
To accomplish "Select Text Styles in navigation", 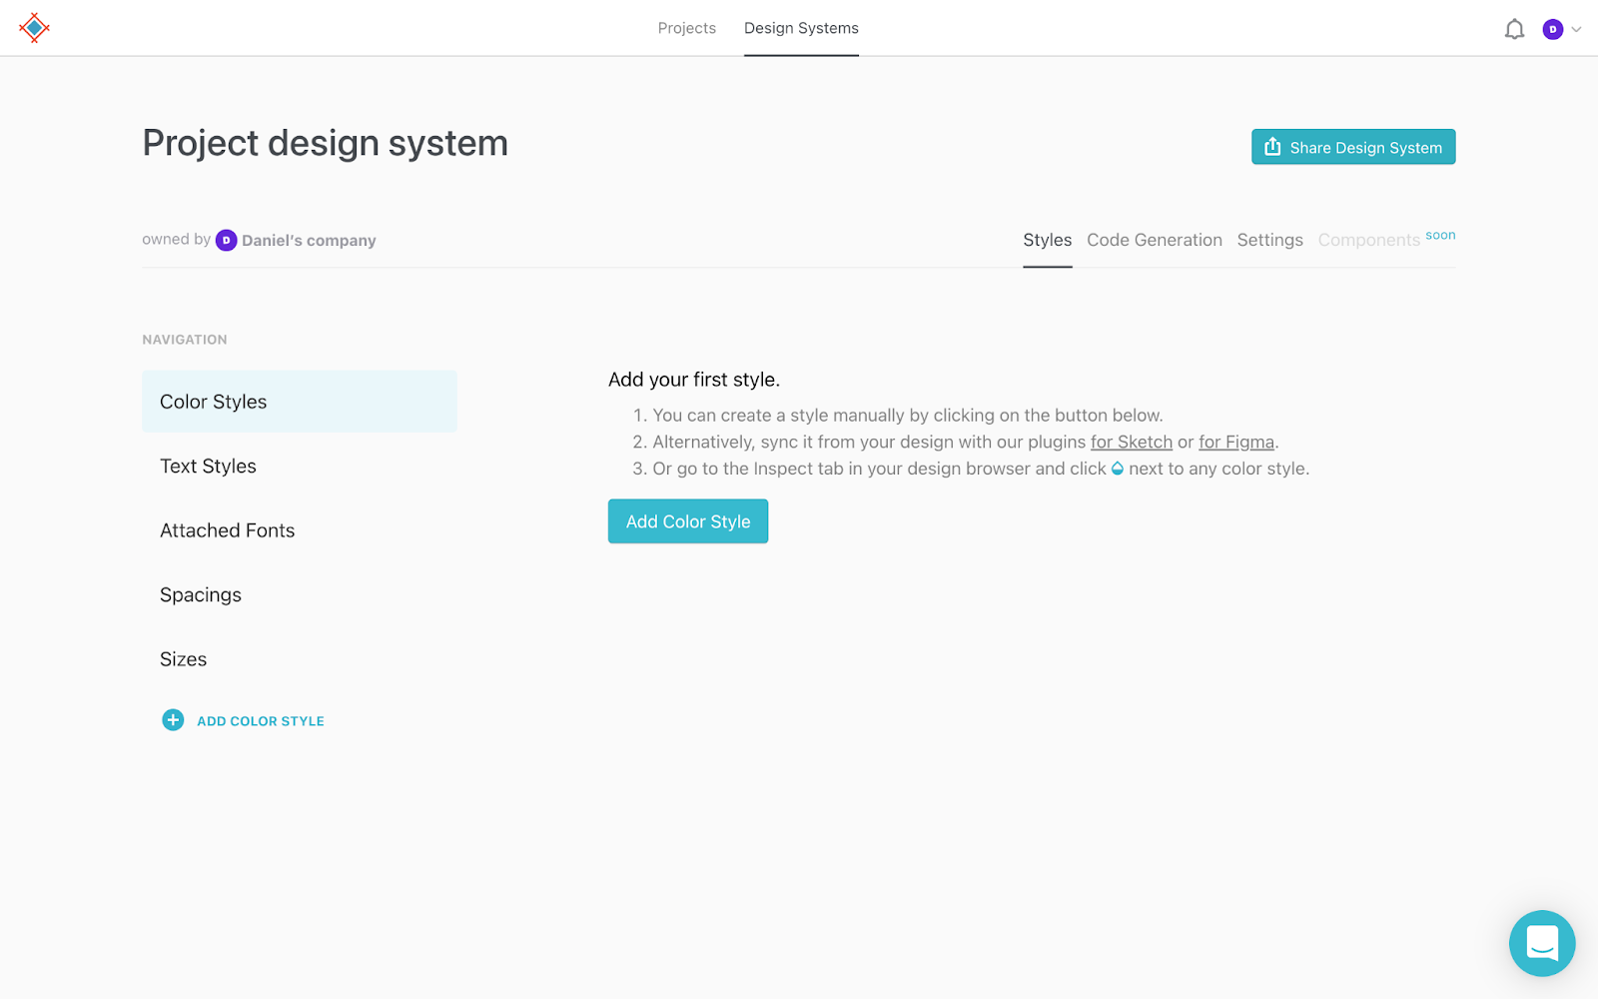I will coord(300,467).
